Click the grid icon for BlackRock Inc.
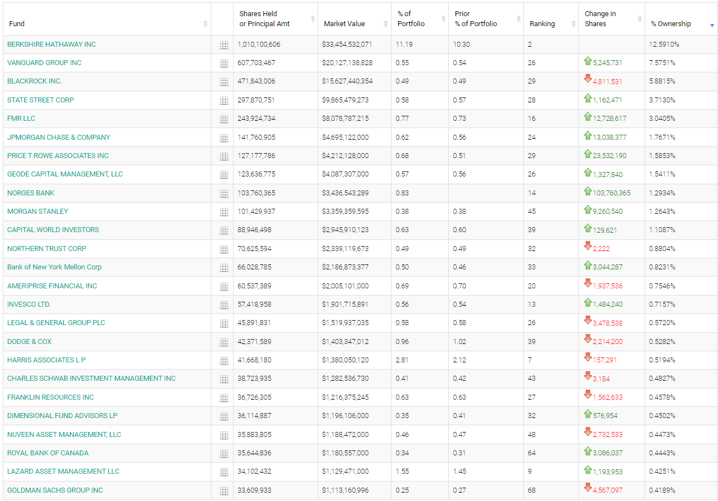Viewport: 718px width, 501px height. (x=224, y=82)
